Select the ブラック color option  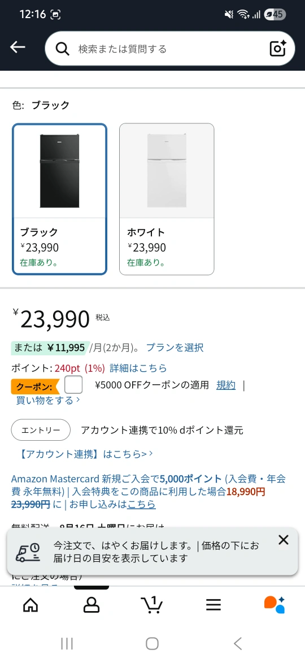(x=59, y=199)
